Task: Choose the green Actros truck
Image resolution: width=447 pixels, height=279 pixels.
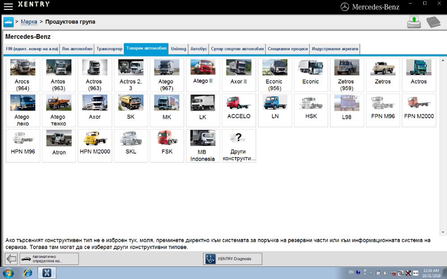Action: click(x=419, y=75)
